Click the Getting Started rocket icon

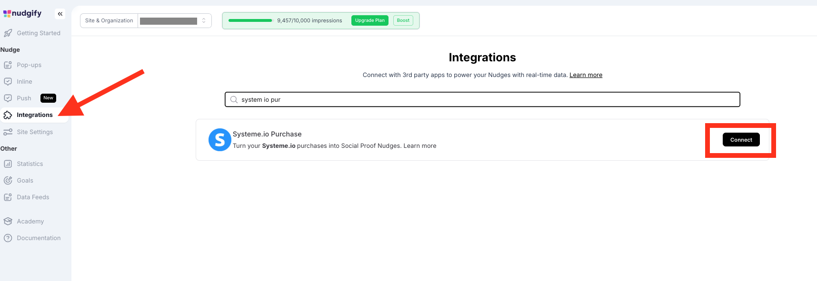click(8, 33)
